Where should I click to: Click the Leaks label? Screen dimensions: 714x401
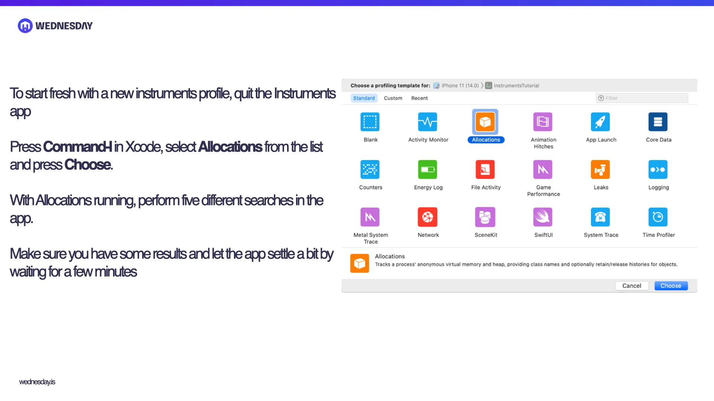point(601,188)
